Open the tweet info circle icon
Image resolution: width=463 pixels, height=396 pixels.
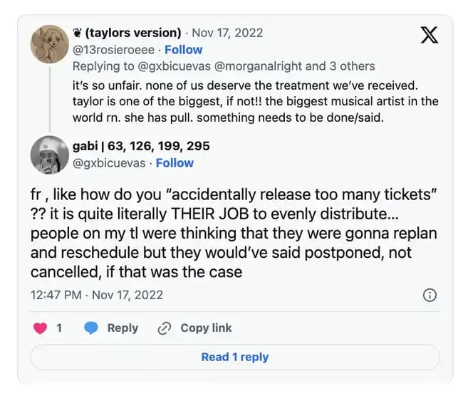430,295
